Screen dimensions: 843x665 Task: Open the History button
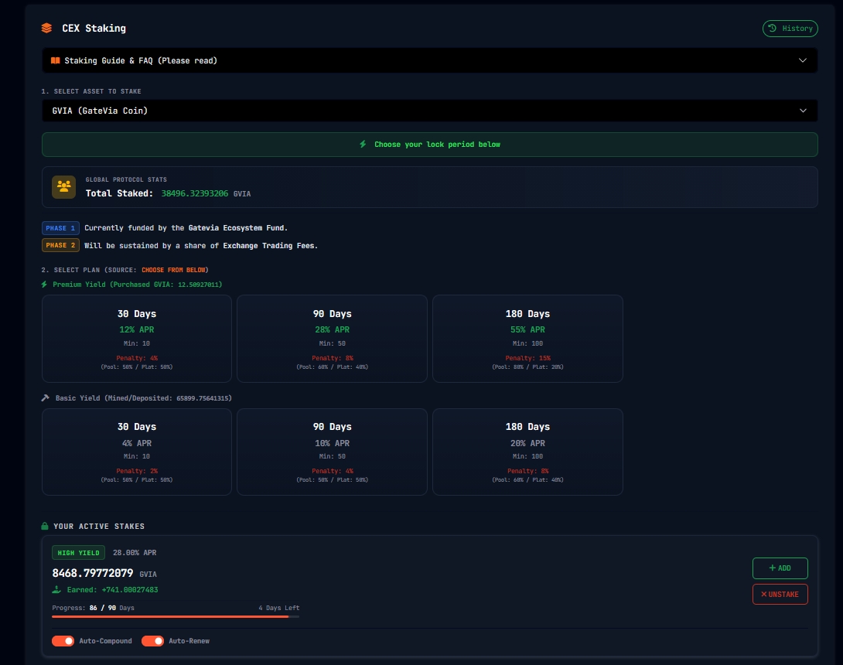tap(790, 29)
